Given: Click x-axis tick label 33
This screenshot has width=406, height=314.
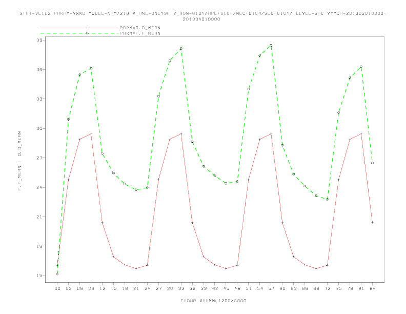Looking at the screenshot, I should pyautogui.click(x=181, y=288).
